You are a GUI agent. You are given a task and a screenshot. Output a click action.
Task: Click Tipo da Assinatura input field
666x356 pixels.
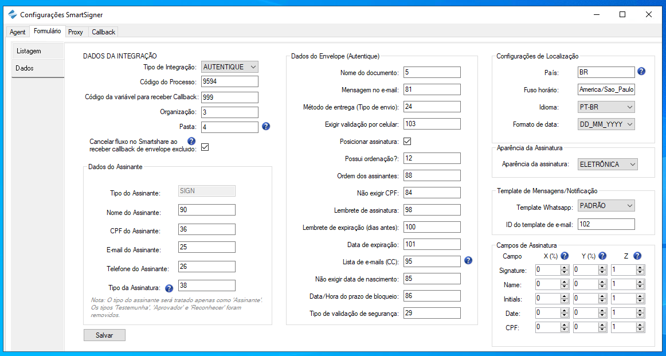click(x=206, y=285)
